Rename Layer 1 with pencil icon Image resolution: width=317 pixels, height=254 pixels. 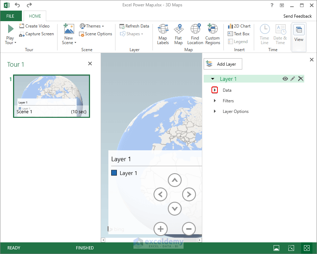293,79
